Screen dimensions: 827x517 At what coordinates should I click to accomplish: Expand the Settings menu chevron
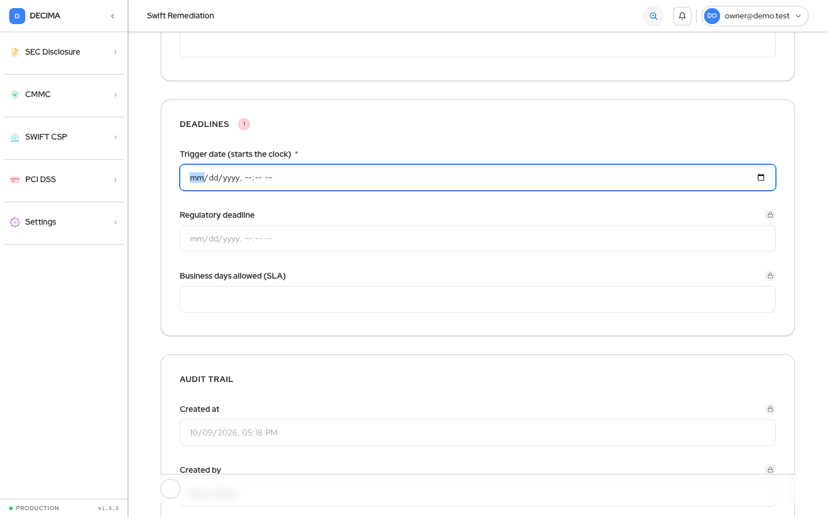tap(115, 222)
